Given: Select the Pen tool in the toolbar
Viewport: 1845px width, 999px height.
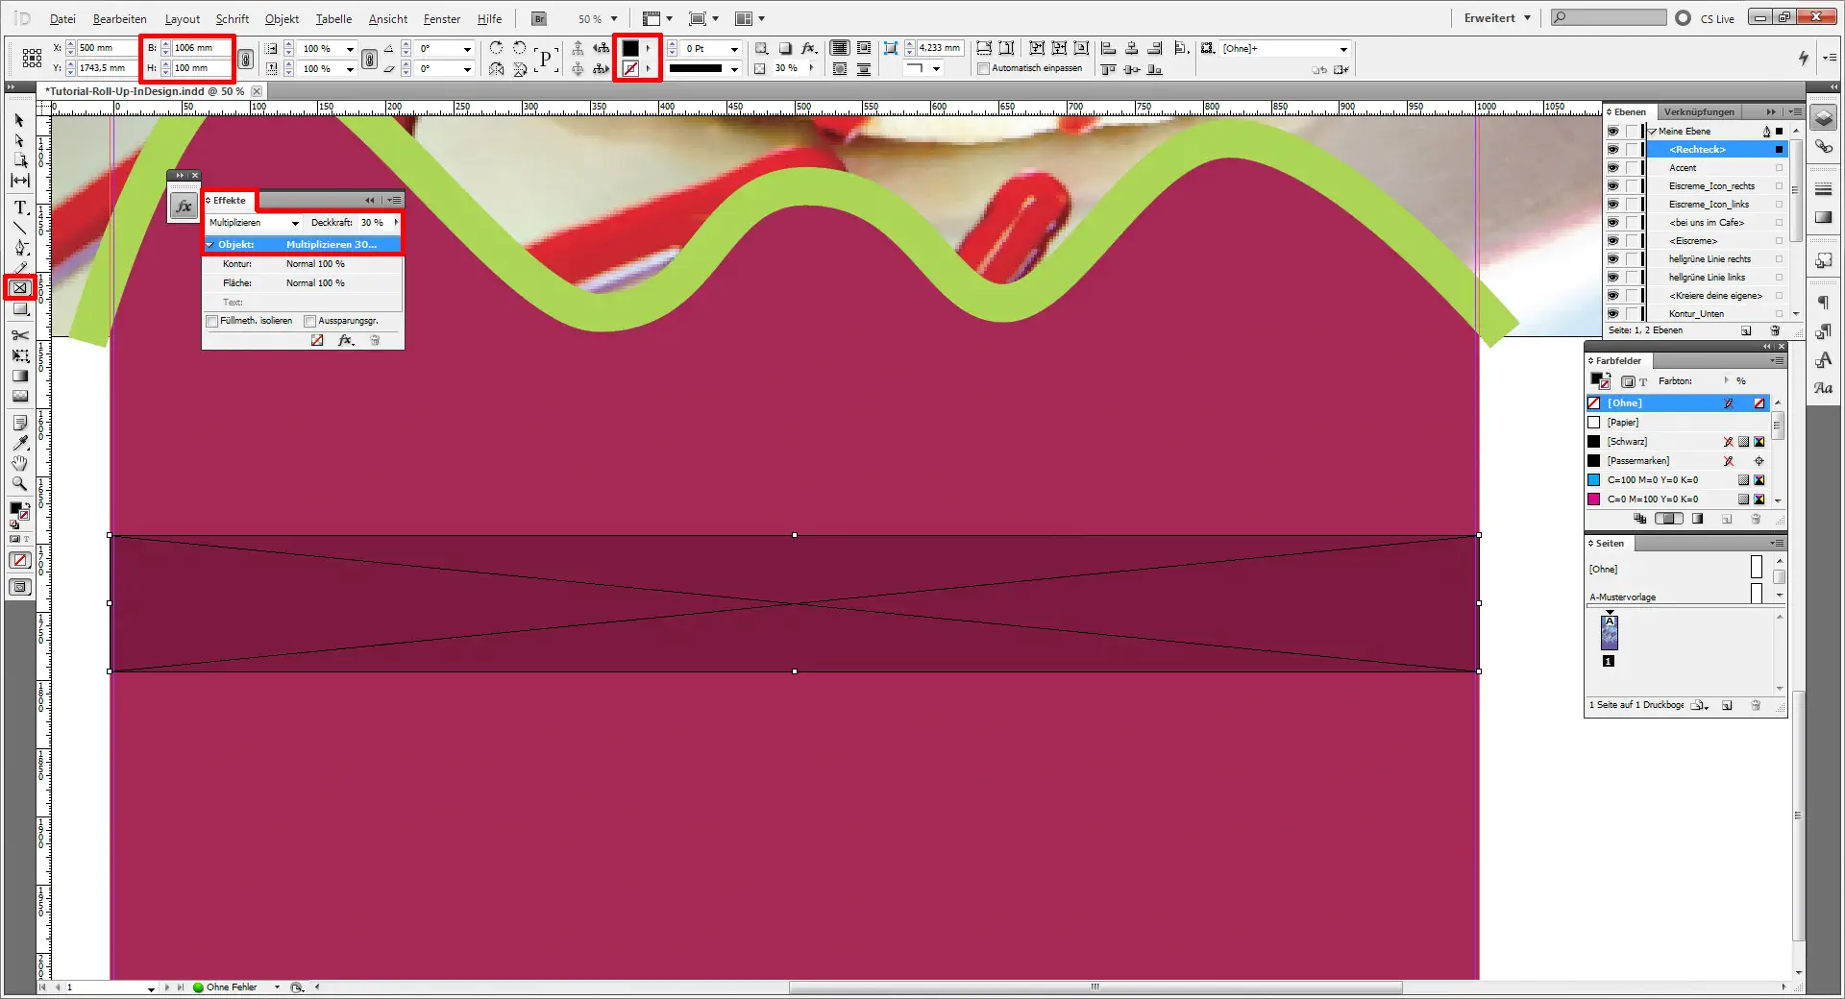Looking at the screenshot, I should 18,248.
